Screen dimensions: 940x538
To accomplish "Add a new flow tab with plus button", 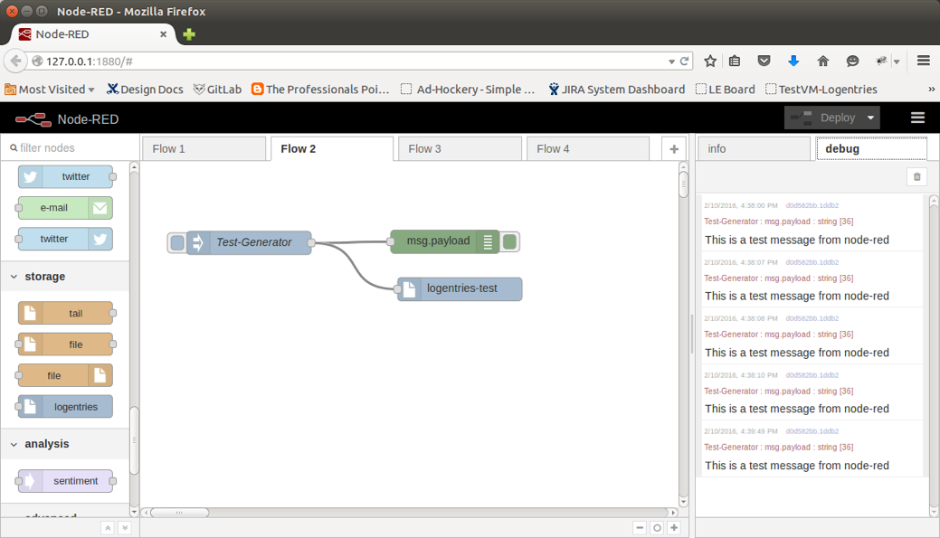I will [x=674, y=149].
